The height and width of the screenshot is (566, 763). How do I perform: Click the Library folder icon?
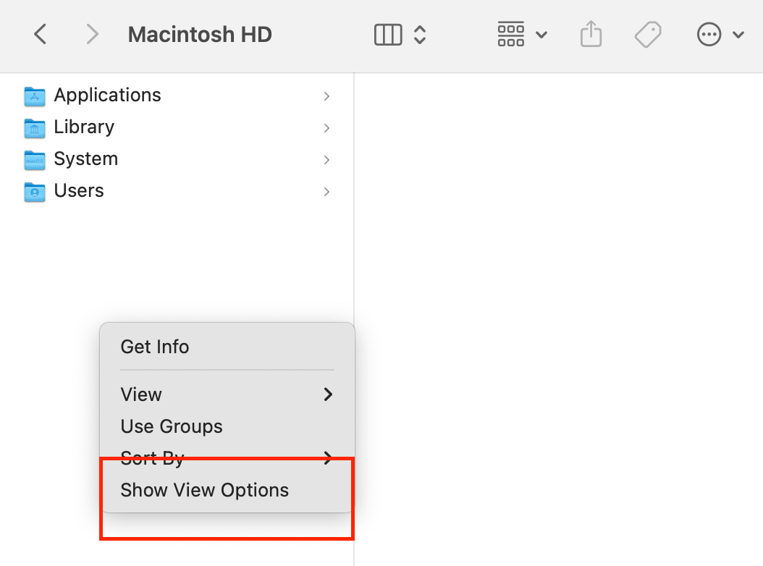[34, 127]
